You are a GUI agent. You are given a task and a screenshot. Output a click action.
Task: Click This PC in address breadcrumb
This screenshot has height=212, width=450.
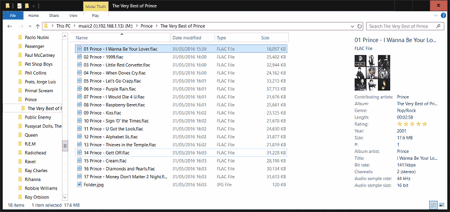point(64,26)
